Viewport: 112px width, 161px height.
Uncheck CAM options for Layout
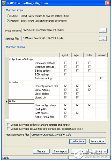65,113
